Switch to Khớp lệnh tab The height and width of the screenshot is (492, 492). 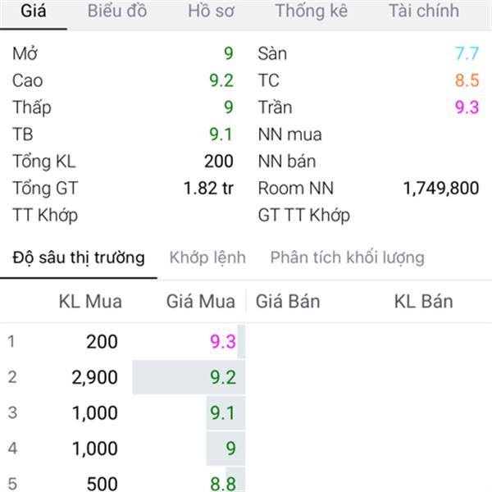click(207, 257)
